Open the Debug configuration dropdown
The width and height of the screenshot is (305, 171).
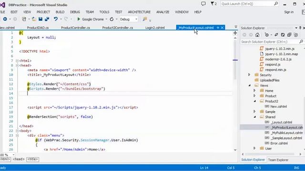(136, 19)
